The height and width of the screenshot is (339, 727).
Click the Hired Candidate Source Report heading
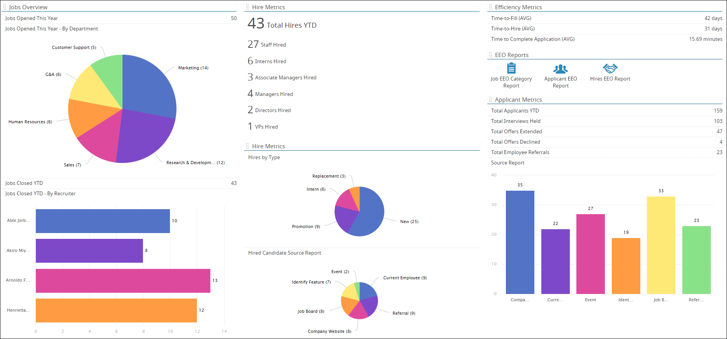click(x=284, y=253)
